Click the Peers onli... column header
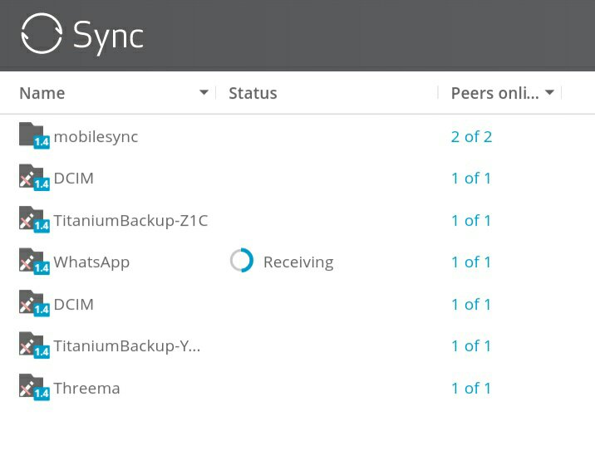Image resolution: width=595 pixels, height=455 pixels. coord(494,93)
